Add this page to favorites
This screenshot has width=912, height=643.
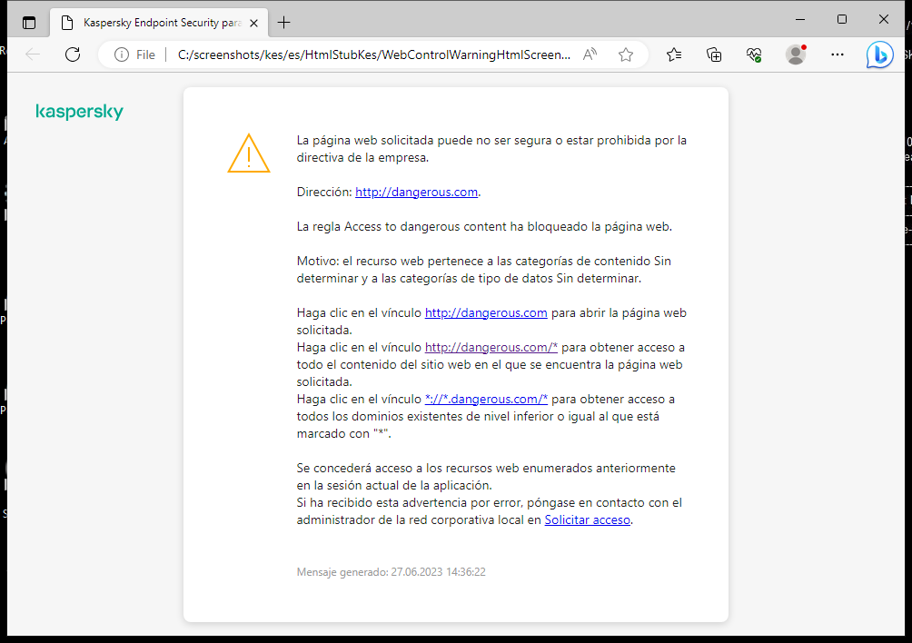point(625,54)
